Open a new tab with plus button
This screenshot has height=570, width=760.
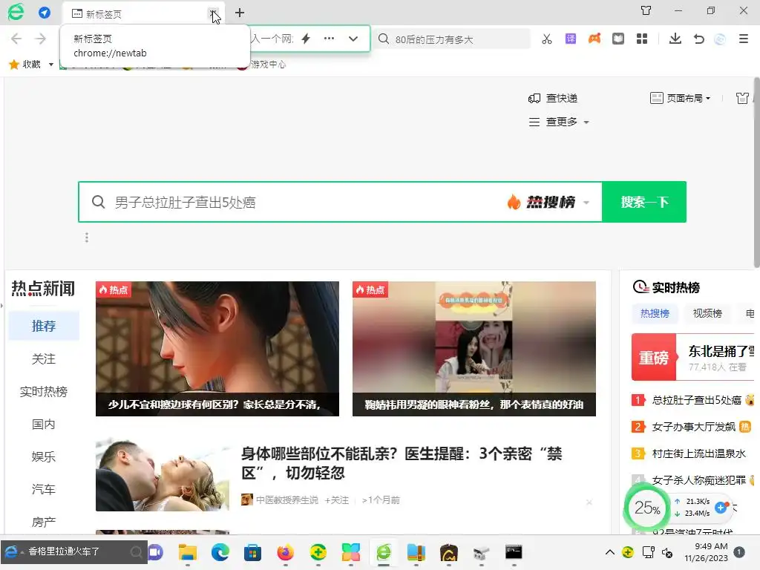240,13
